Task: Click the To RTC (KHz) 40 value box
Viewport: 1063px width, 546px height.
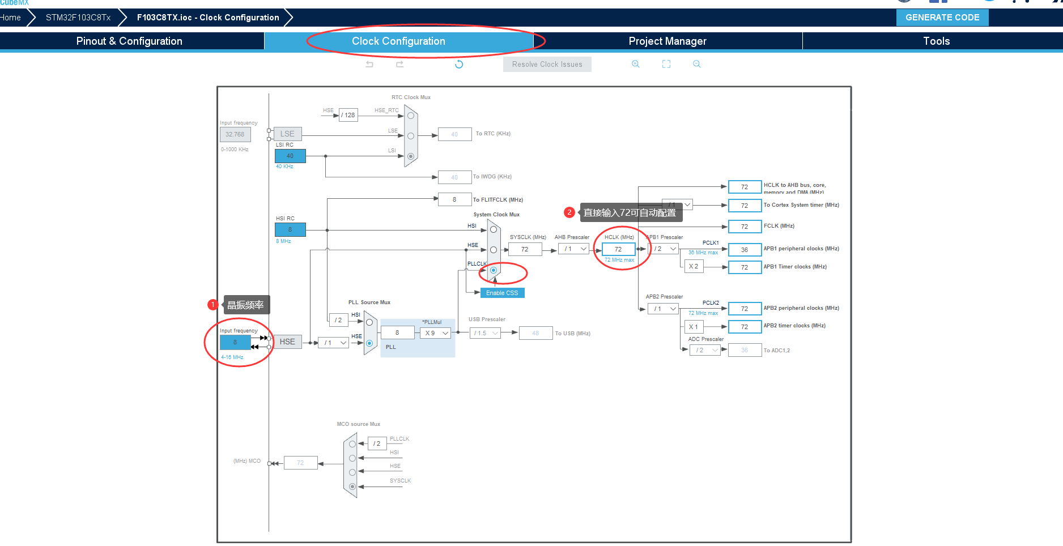Action: [x=454, y=134]
